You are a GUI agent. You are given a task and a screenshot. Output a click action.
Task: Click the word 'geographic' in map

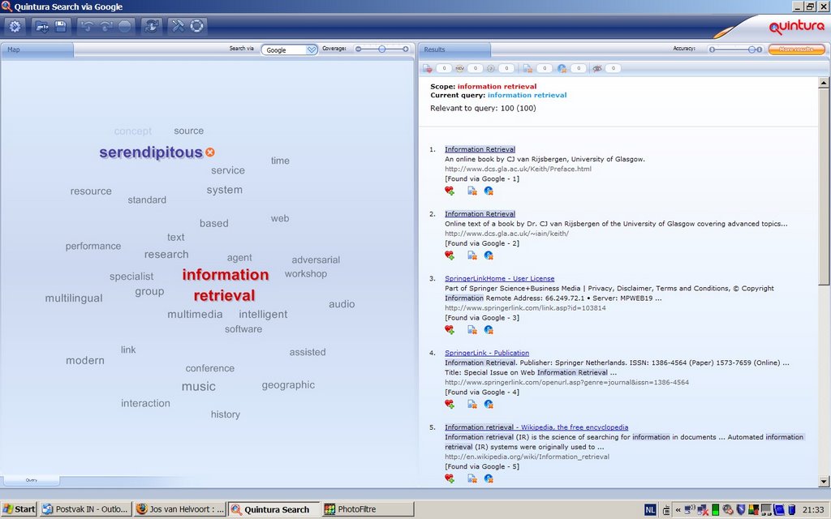click(288, 385)
